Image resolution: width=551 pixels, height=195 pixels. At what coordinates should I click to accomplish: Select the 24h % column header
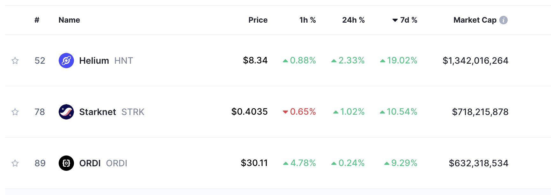(353, 20)
